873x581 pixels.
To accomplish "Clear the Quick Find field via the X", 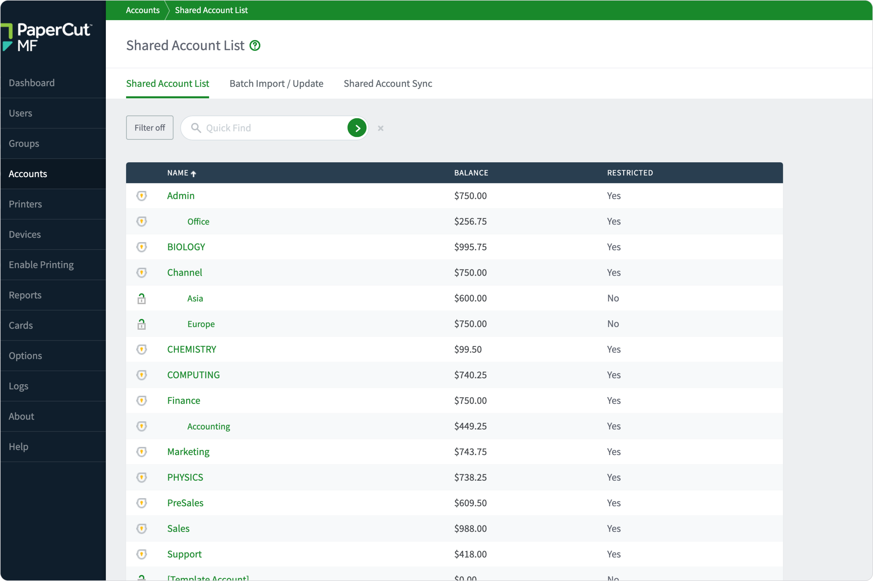I will (380, 128).
